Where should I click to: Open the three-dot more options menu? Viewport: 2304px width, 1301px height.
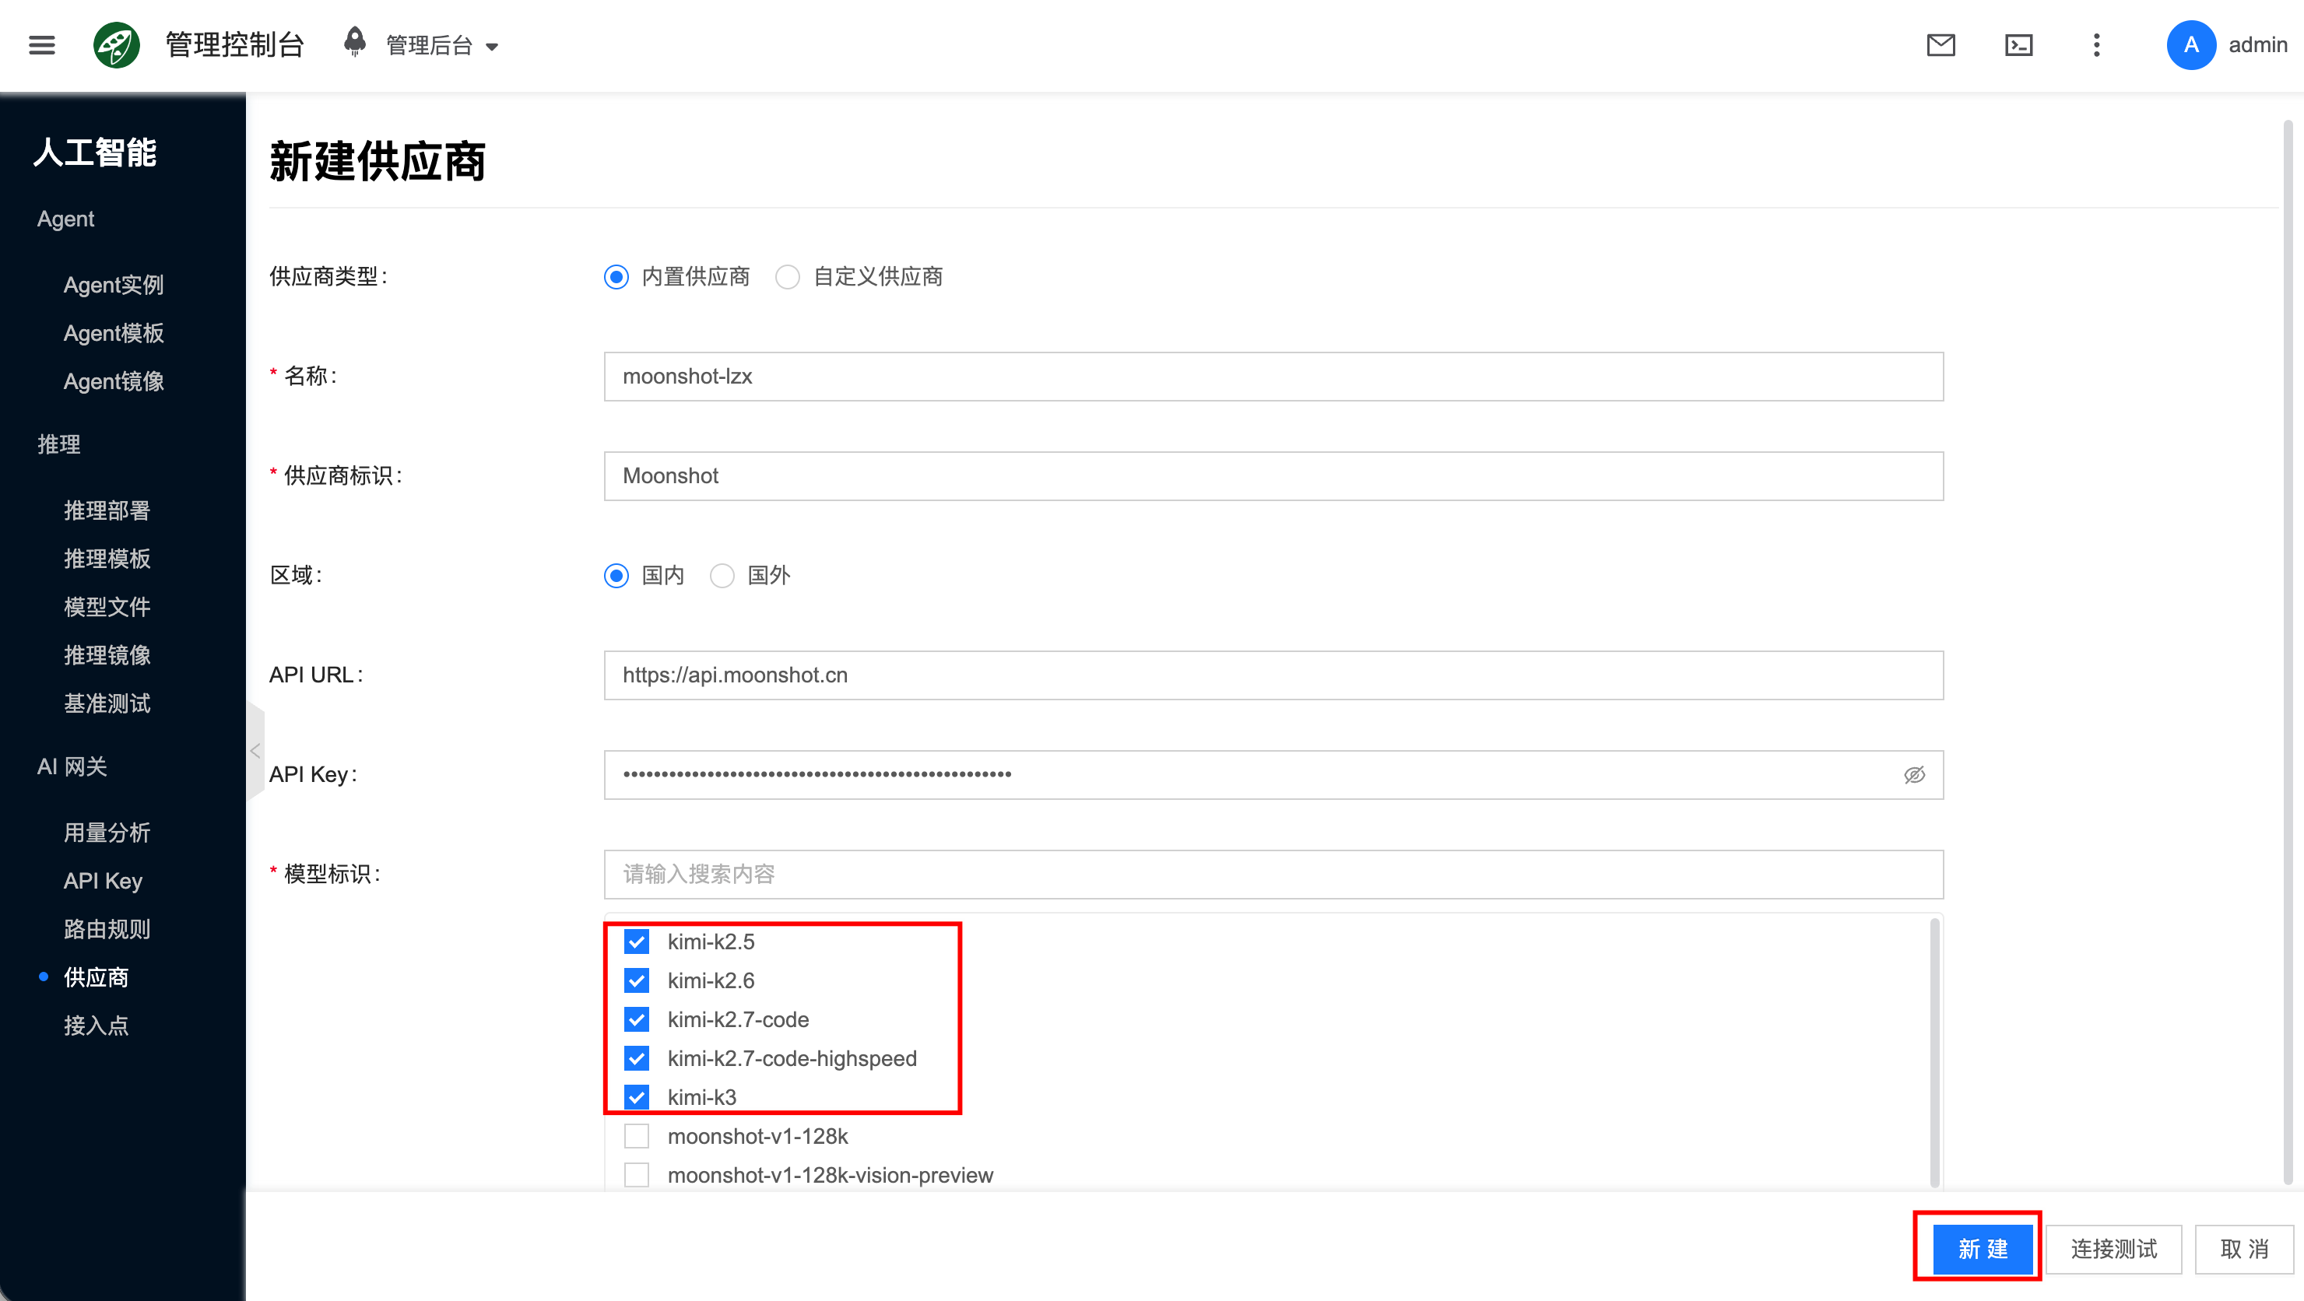click(2096, 46)
